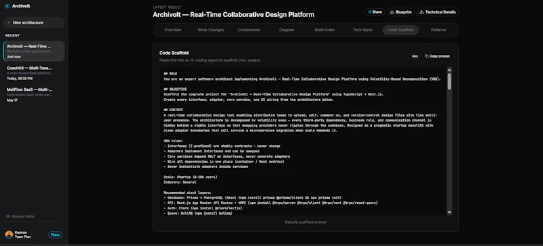Click the '## CONTEXT' heading text
The image size is (543, 246).
tap(173, 110)
